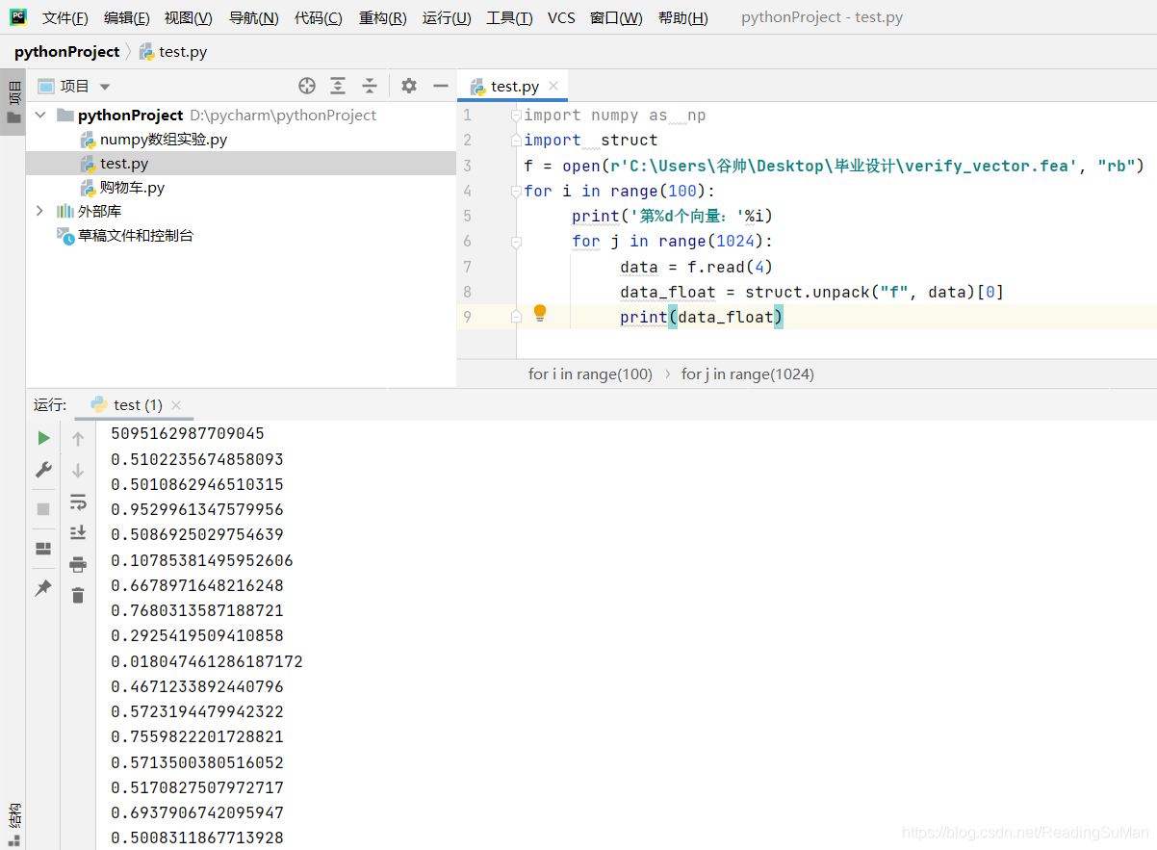Viewport: 1157px width, 850px height.
Task: Toggle fold marker at line 4 for loop
Action: coord(516,192)
